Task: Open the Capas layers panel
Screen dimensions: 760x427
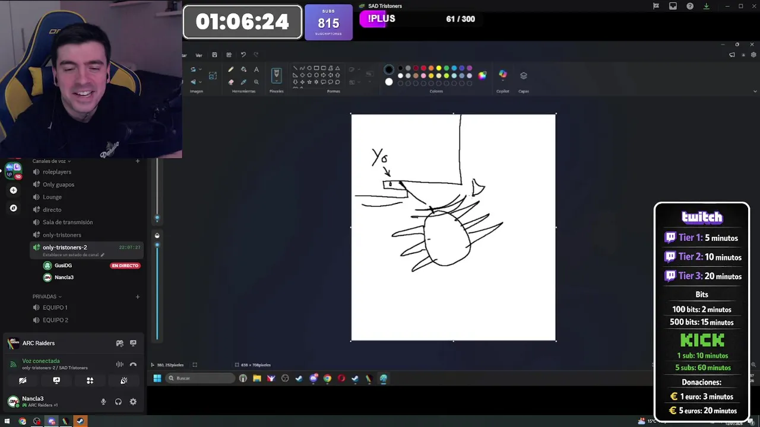Action: click(524, 75)
